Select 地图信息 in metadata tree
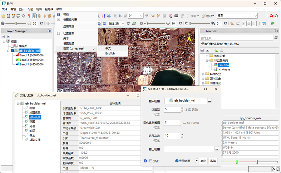 click(35, 113)
